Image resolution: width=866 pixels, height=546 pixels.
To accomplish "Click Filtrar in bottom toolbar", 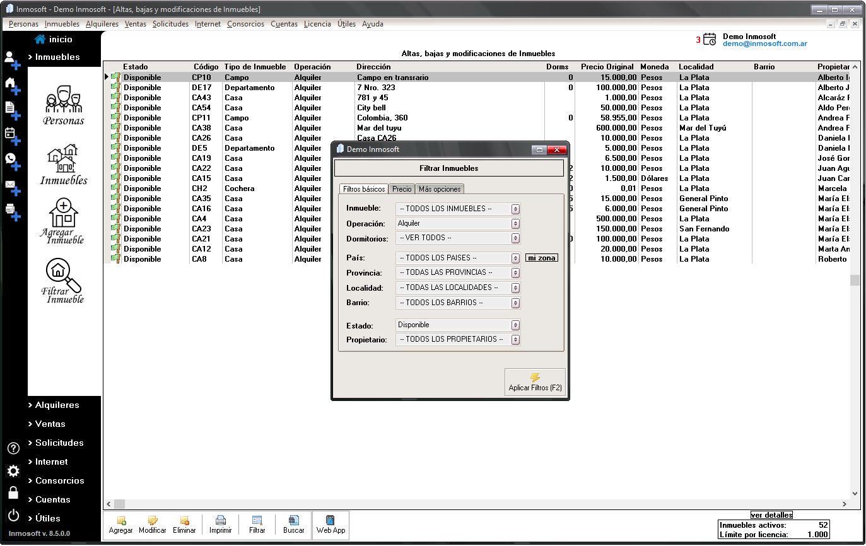I will [x=257, y=525].
